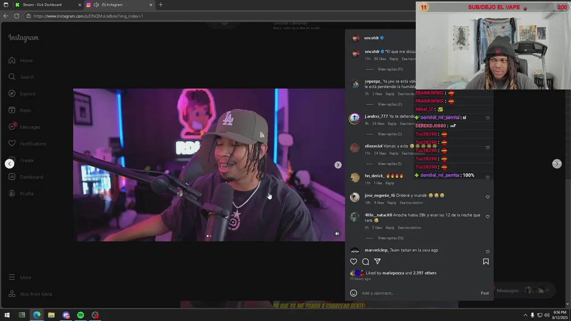571x321 pixels.
Task: Close the Kick Dashboard tab
Action: tap(80, 5)
